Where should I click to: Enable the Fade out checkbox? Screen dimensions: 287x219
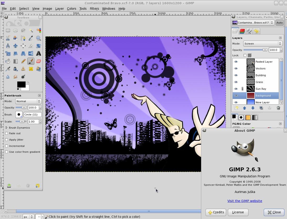pyautogui.click(x=7, y=133)
